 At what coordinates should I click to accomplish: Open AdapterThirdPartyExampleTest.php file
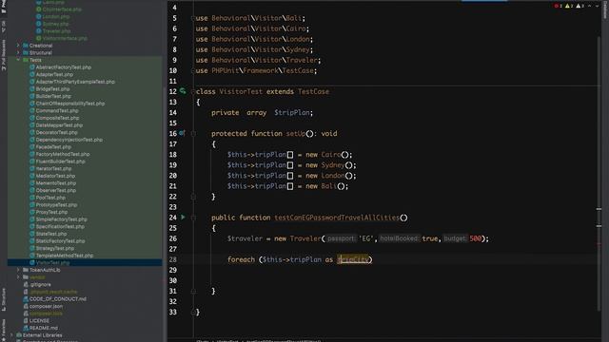(75, 82)
